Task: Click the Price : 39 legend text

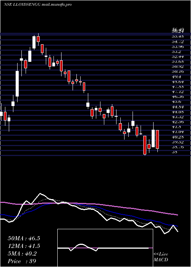Action: pyautogui.click(x=22, y=261)
